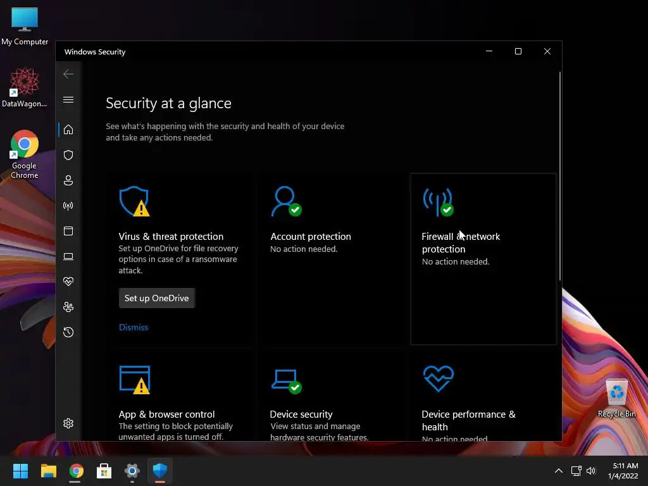The width and height of the screenshot is (648, 486).
Task: Maximize the Windows Security window
Action: [x=518, y=51]
